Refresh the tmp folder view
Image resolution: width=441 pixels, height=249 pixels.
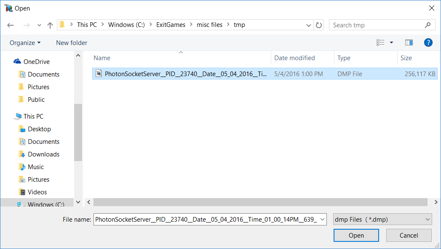319,25
